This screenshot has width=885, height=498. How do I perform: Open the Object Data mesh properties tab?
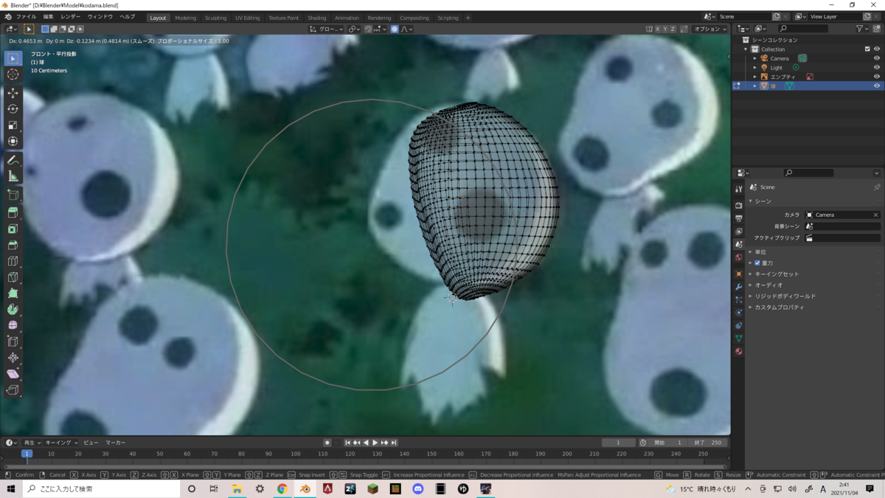coord(739,339)
